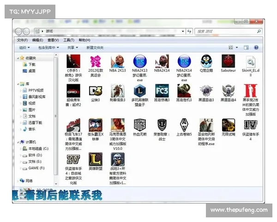Open the 《杀手5：赦免》游侠汉化版 game icon
277x222 pixels.
click(73, 61)
